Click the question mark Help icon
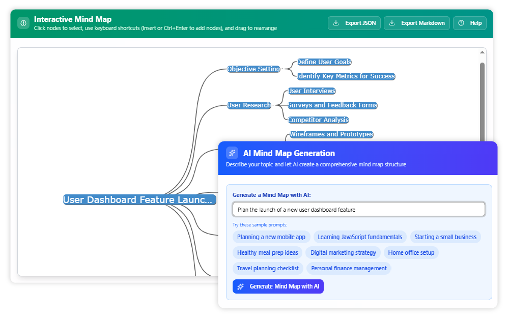The image size is (508, 318). (461, 23)
